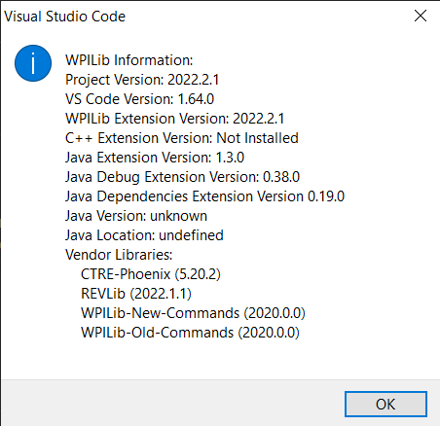Click the C++ Extension Not Installed line

182,138
